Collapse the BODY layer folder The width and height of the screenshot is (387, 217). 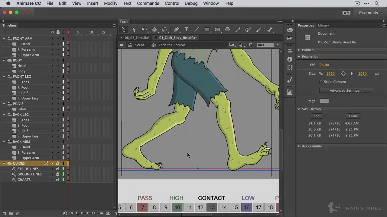pos(4,60)
